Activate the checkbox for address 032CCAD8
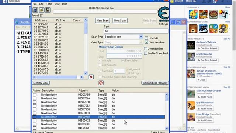236x133 pixels. 34,95
